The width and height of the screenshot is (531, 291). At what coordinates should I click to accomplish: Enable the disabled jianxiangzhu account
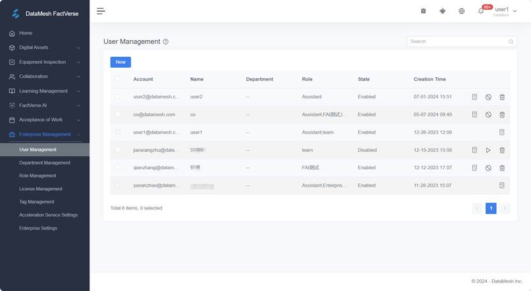point(488,150)
